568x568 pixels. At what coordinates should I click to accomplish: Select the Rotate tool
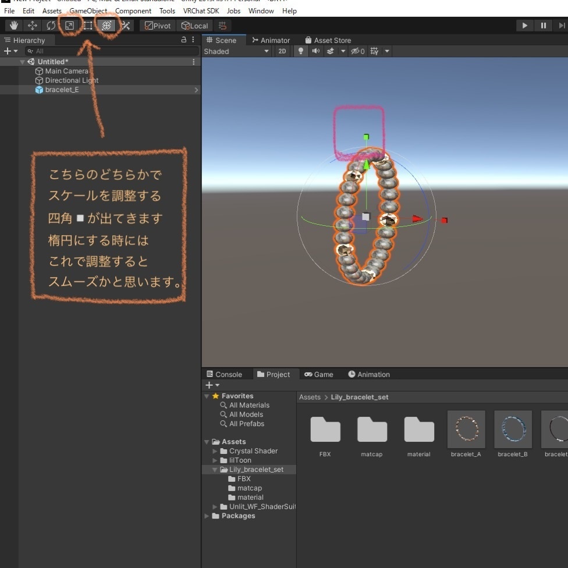[x=51, y=26]
